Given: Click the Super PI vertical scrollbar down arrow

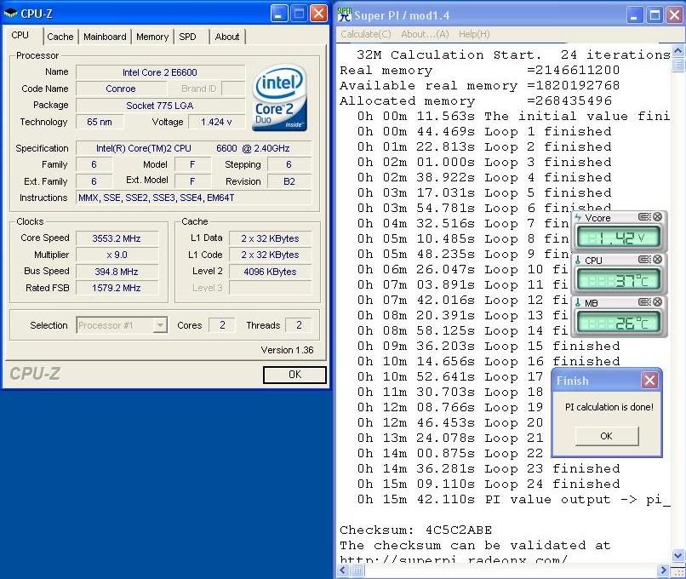Looking at the screenshot, I should (x=678, y=555).
